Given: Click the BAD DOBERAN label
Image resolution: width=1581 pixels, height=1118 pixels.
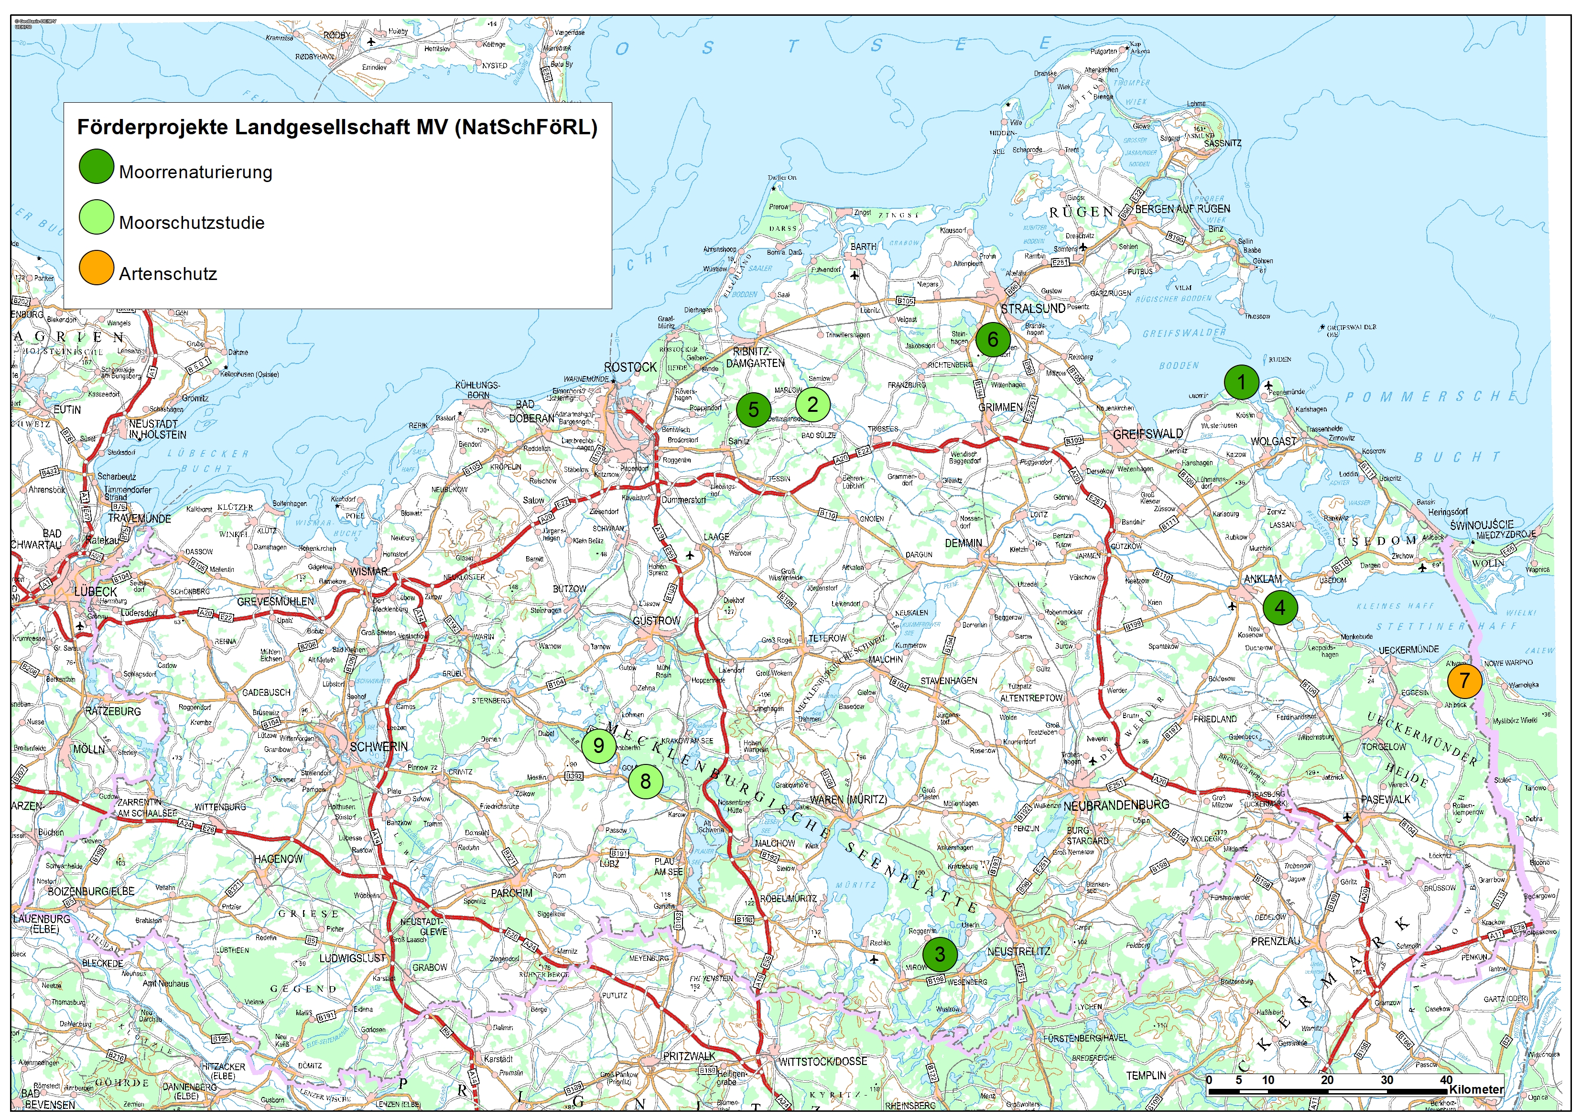Looking at the screenshot, I should coord(531,411).
